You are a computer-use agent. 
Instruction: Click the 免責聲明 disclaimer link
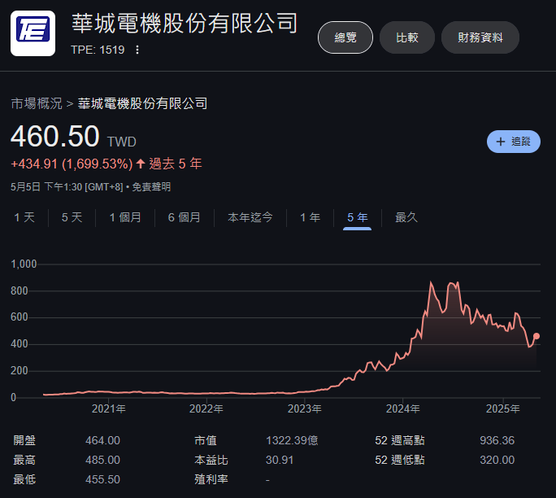click(151, 186)
